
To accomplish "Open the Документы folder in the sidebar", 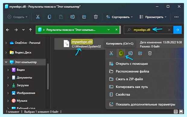I will tap(24, 77).
